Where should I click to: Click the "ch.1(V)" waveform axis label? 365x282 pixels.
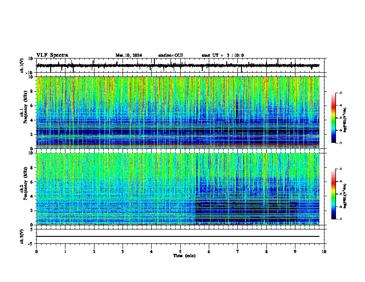point(22,65)
